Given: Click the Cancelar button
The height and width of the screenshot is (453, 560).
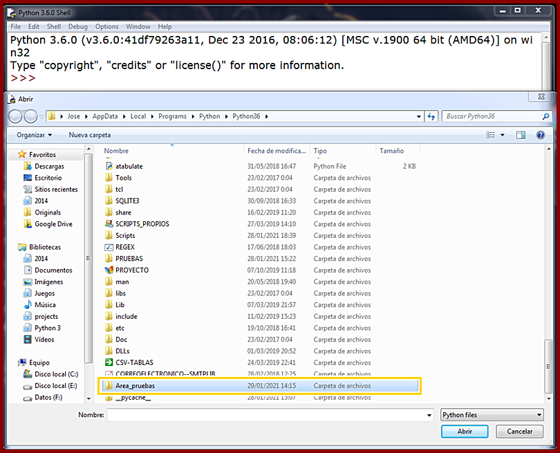Looking at the screenshot, I should [x=520, y=431].
